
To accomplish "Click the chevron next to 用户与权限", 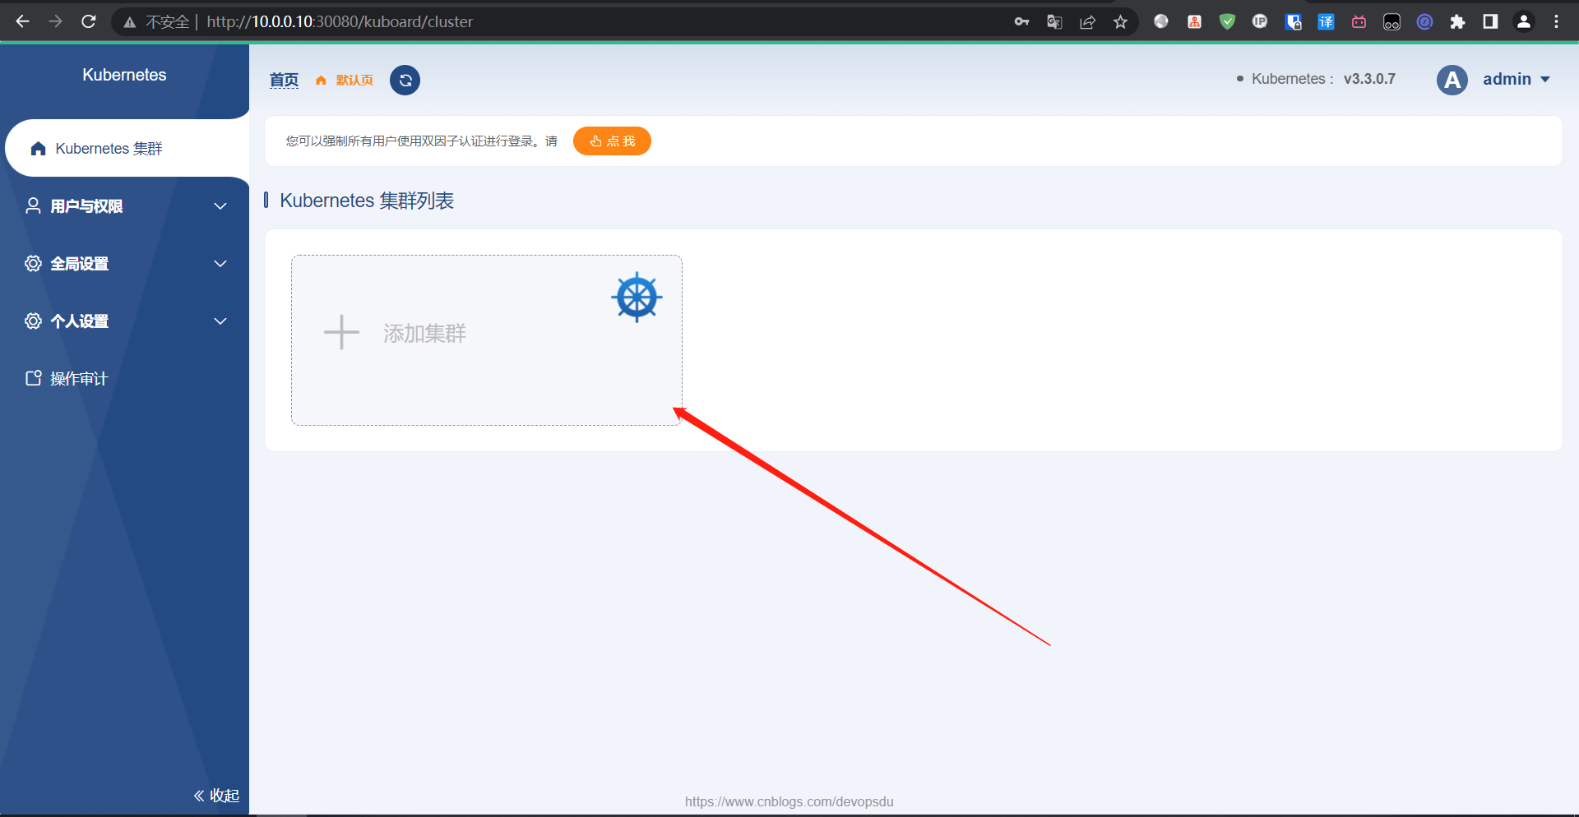I will [x=220, y=205].
